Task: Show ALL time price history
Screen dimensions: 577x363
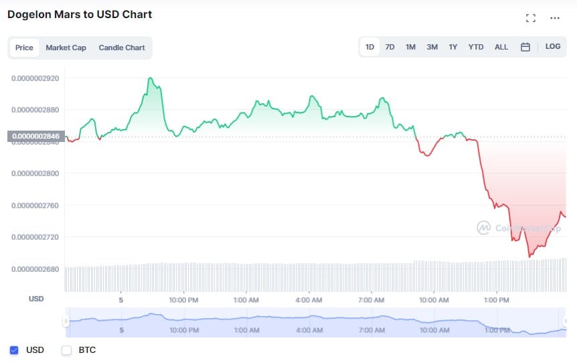Action: pyautogui.click(x=501, y=47)
